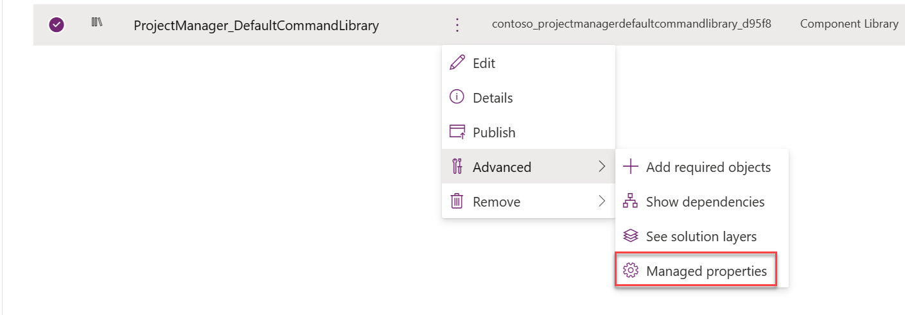Click the Advanced tools icon
The width and height of the screenshot is (905, 315).
coord(457,167)
